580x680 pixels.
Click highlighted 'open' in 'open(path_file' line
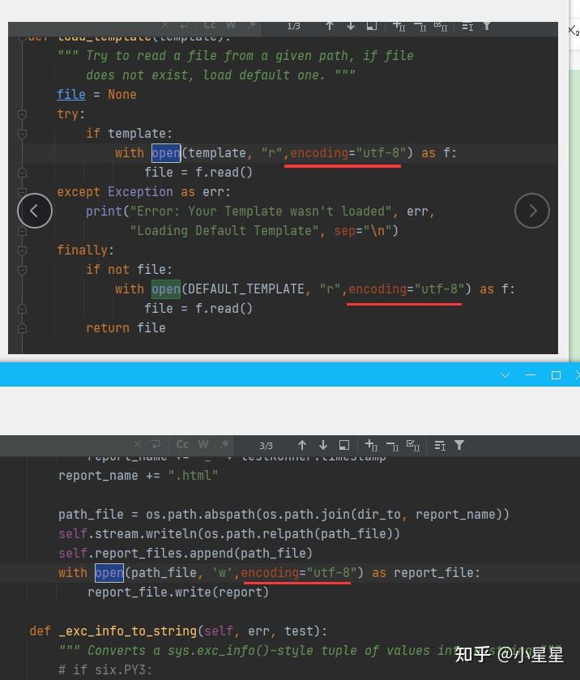(x=109, y=572)
